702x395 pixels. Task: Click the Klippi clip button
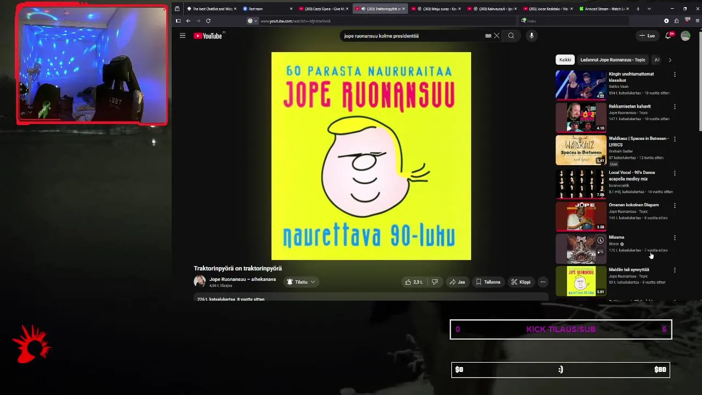pyautogui.click(x=521, y=282)
